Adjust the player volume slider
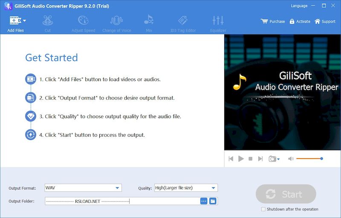 coord(309,159)
